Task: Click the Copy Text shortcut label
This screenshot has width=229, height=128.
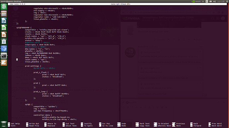Action: pyautogui.click(x=145, y=126)
